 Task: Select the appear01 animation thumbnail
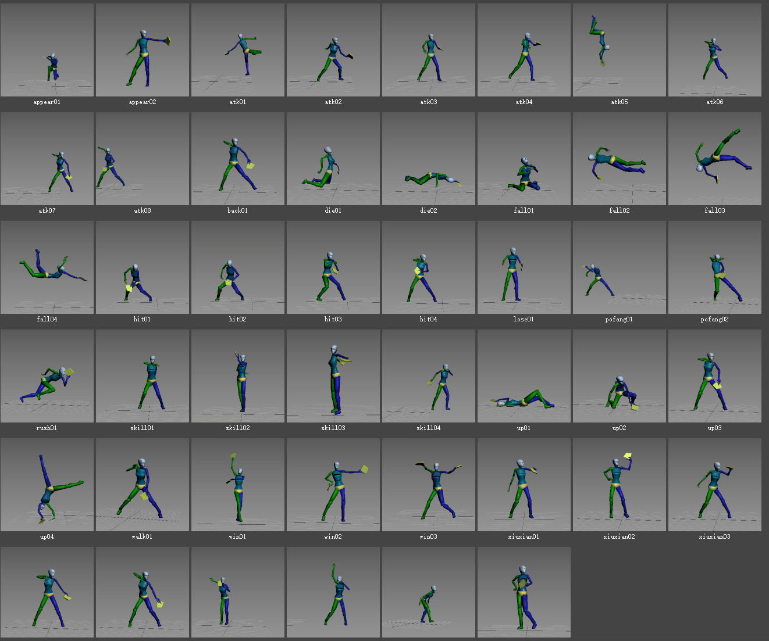47,50
